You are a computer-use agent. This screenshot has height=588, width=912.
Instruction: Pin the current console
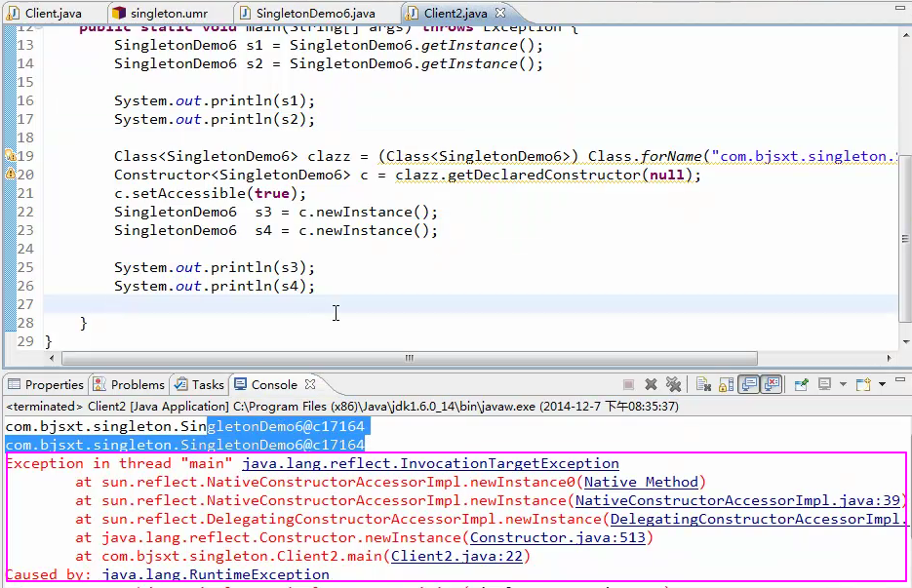coord(801,385)
